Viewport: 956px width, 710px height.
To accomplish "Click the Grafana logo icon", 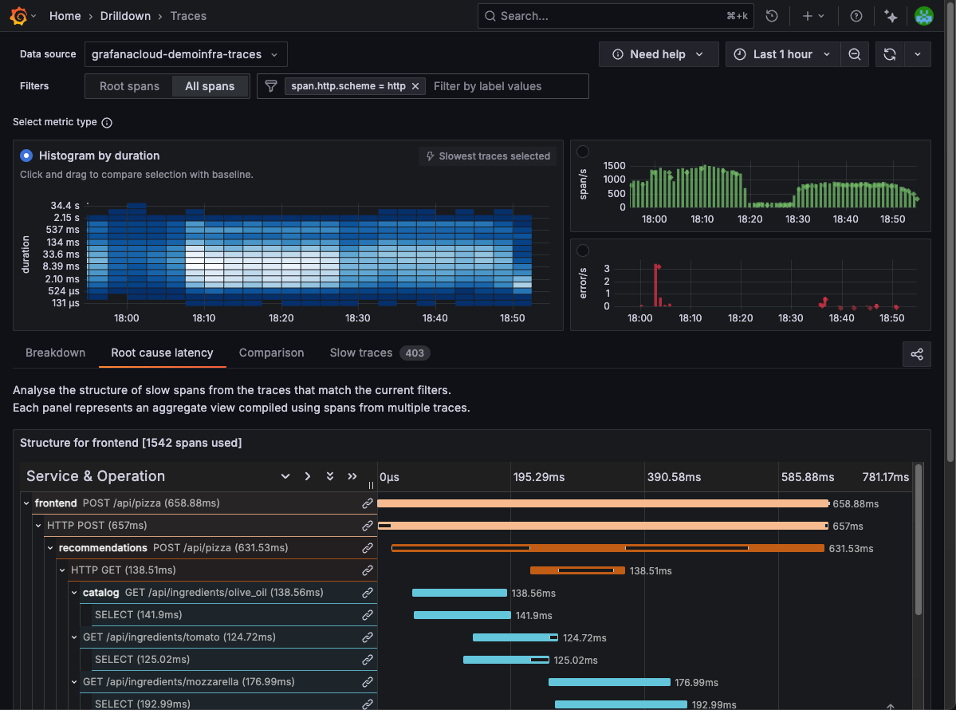I will [19, 16].
